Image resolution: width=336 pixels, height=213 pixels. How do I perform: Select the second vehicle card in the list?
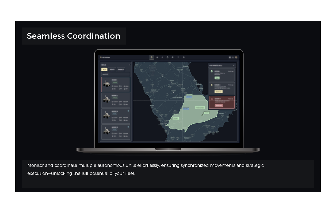[x=116, y=100]
